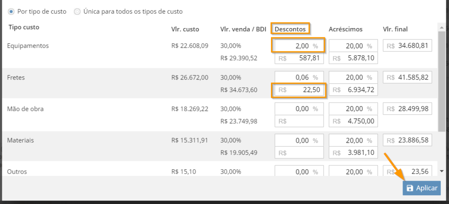Click the Descontos column header
Viewport: 449px width, 204px height.
[x=290, y=29]
